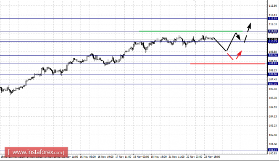Select the 101.14 price level tag
Screen dimensions: 279x161
pyautogui.click(x=273, y=150)
